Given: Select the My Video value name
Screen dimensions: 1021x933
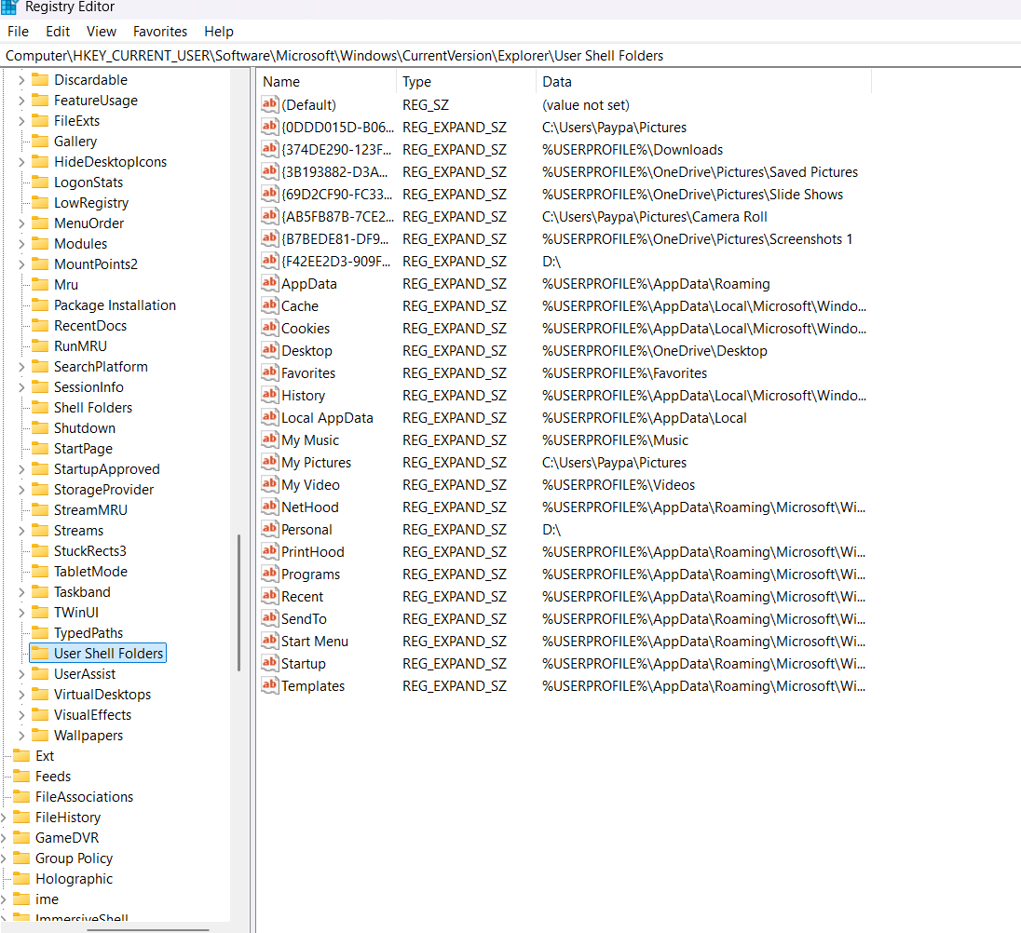Looking at the screenshot, I should tap(310, 485).
